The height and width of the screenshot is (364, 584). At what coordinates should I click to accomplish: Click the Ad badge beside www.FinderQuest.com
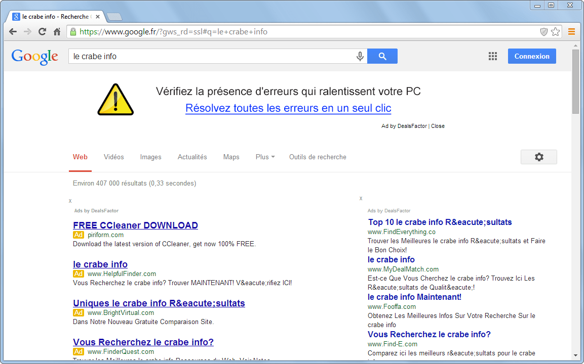[x=78, y=352]
